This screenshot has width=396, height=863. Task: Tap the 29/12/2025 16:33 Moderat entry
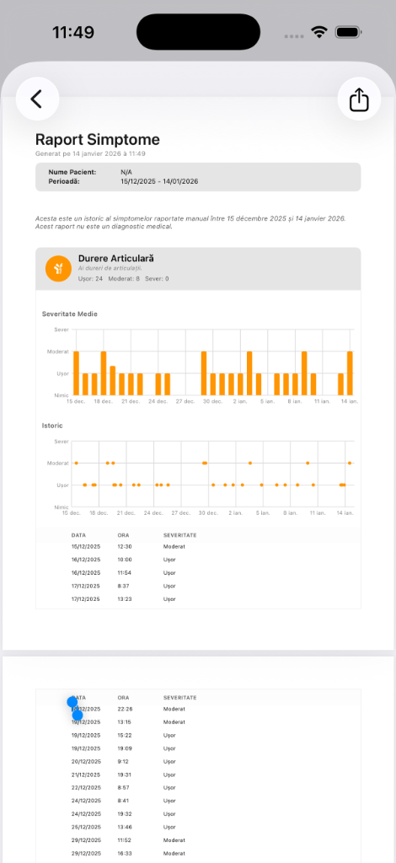pos(198,853)
